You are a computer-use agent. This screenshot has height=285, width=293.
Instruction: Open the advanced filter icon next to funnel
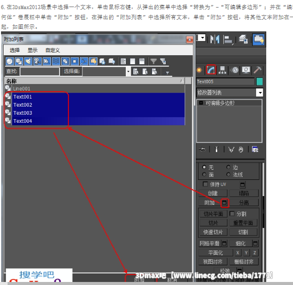(163, 61)
